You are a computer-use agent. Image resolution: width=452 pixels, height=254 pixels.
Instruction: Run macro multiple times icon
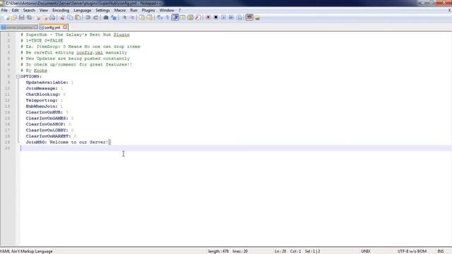pos(231,18)
